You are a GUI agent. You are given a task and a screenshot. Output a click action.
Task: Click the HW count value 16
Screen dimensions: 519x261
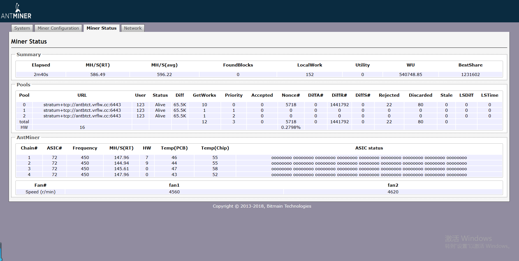(x=82, y=127)
